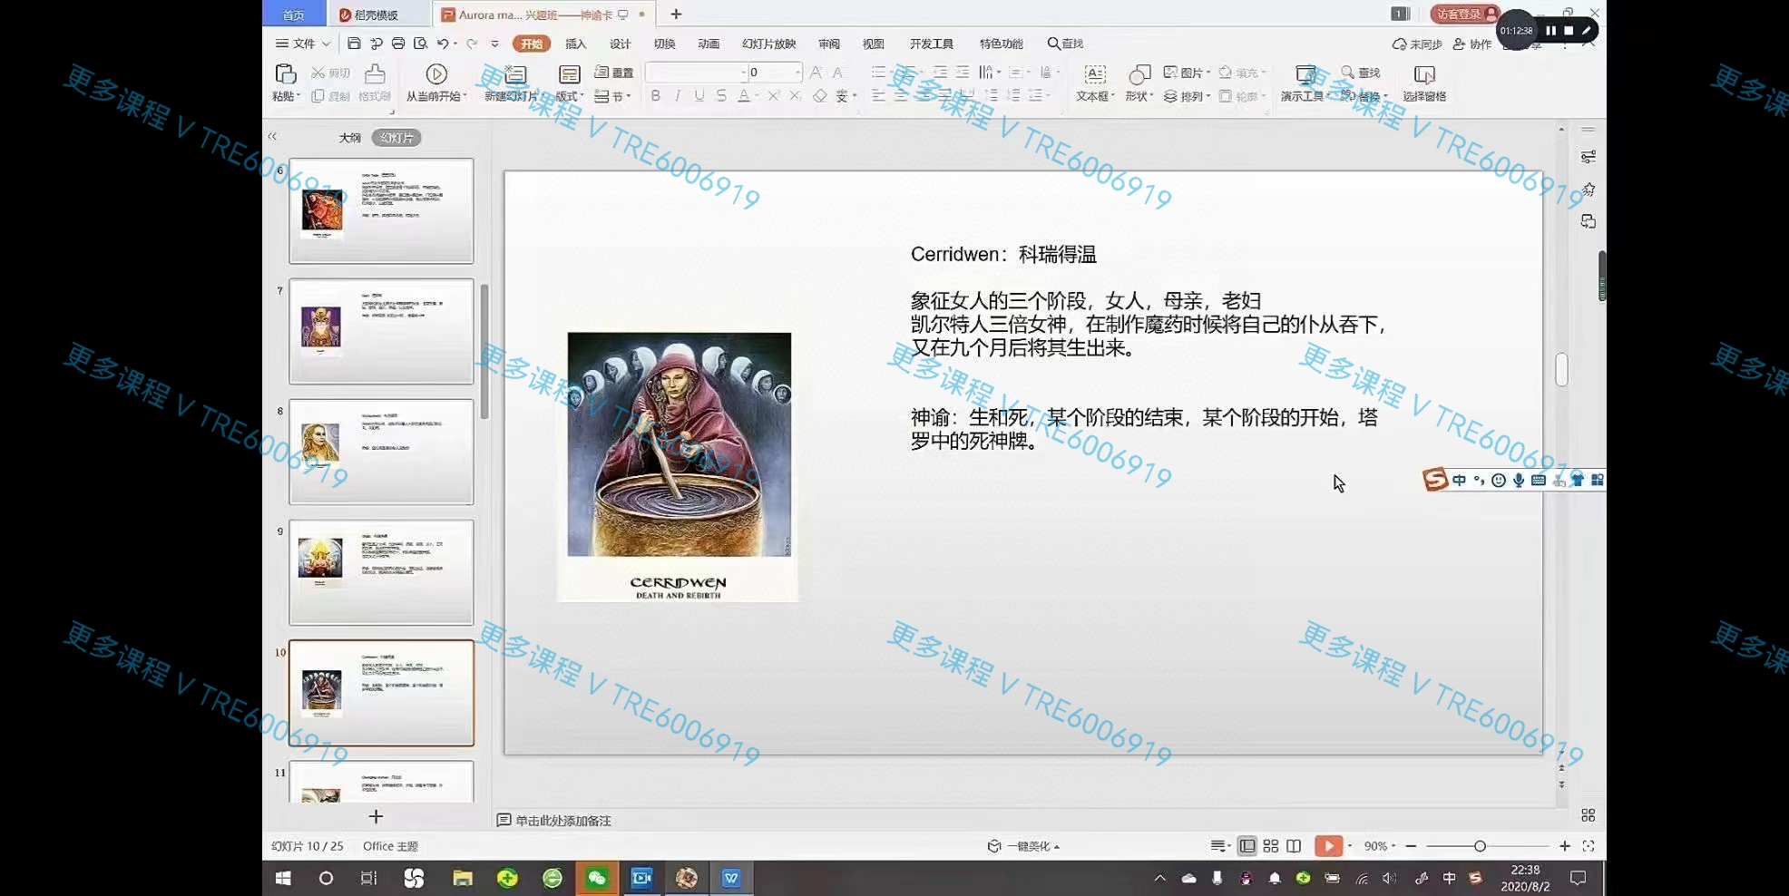Open the font color dropdown arrow
The width and height of the screenshot is (1789, 896).
757,96
